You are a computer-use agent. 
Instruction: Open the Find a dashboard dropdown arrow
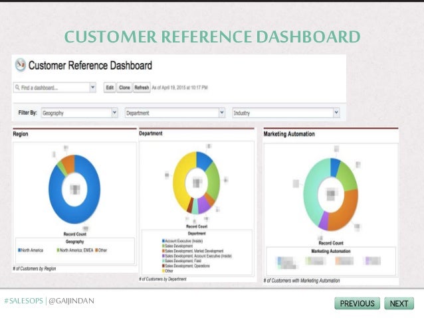pyautogui.click(x=93, y=88)
